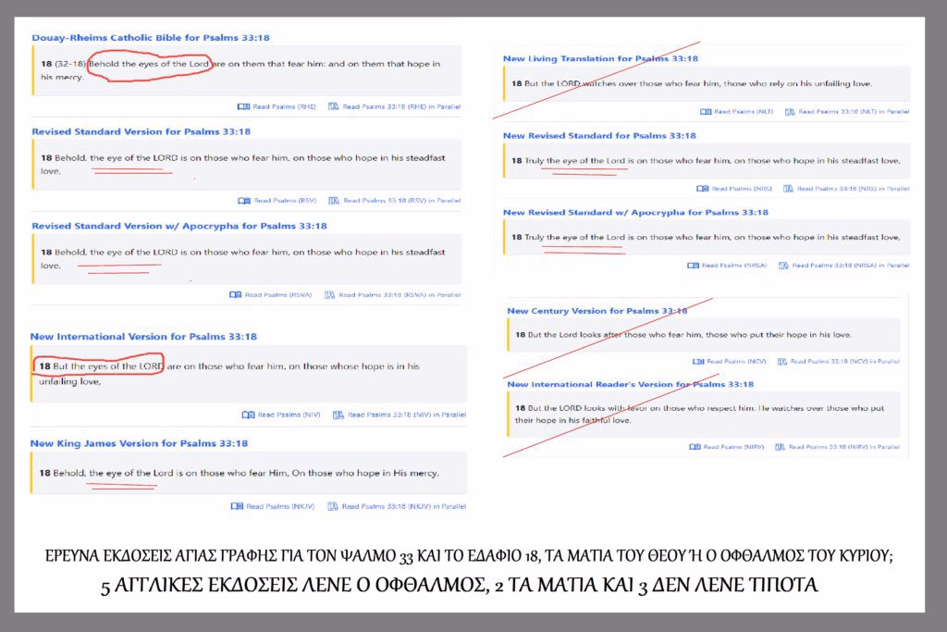Image resolution: width=947 pixels, height=632 pixels.
Task: Click parallel-books icon beside 33:18 (NKJV) in Parallel
Action: [333, 507]
